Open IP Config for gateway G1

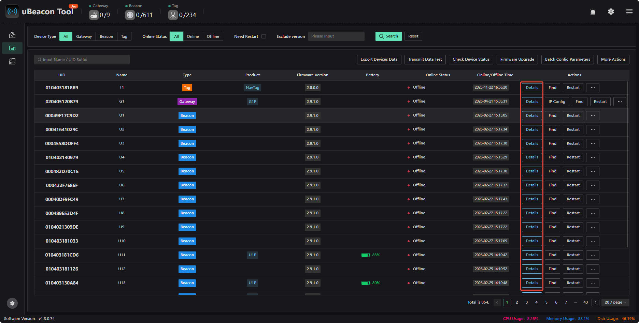(557, 102)
